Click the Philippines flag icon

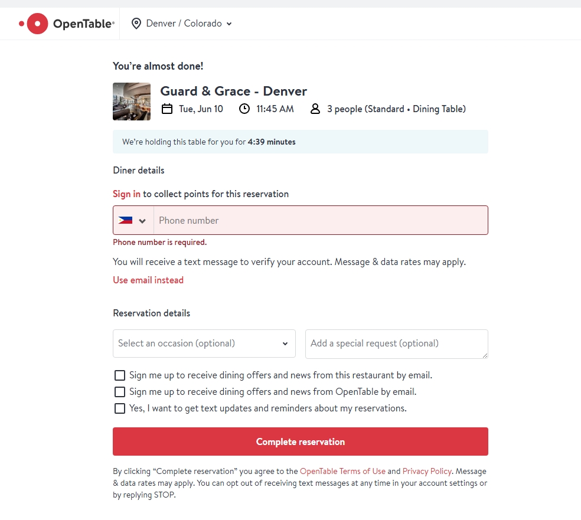point(125,220)
